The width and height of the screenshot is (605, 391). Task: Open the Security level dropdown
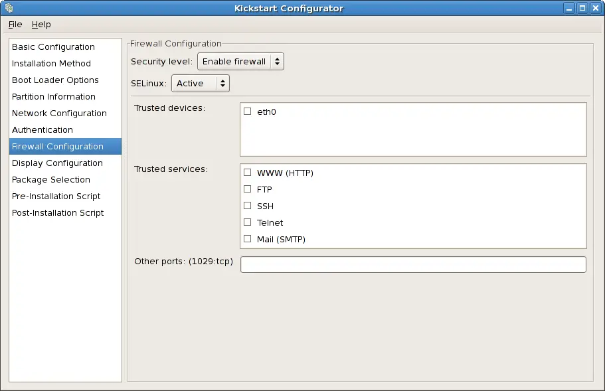point(240,62)
